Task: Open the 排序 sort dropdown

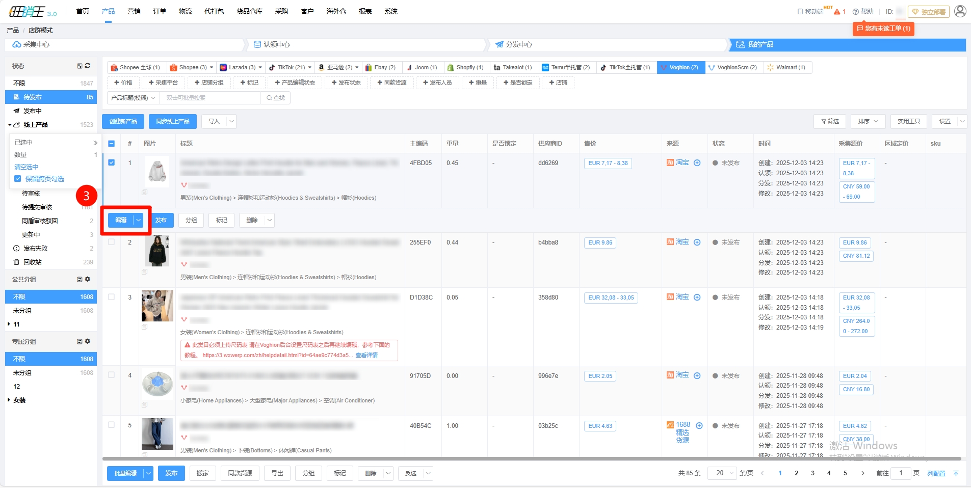Action: tap(868, 121)
